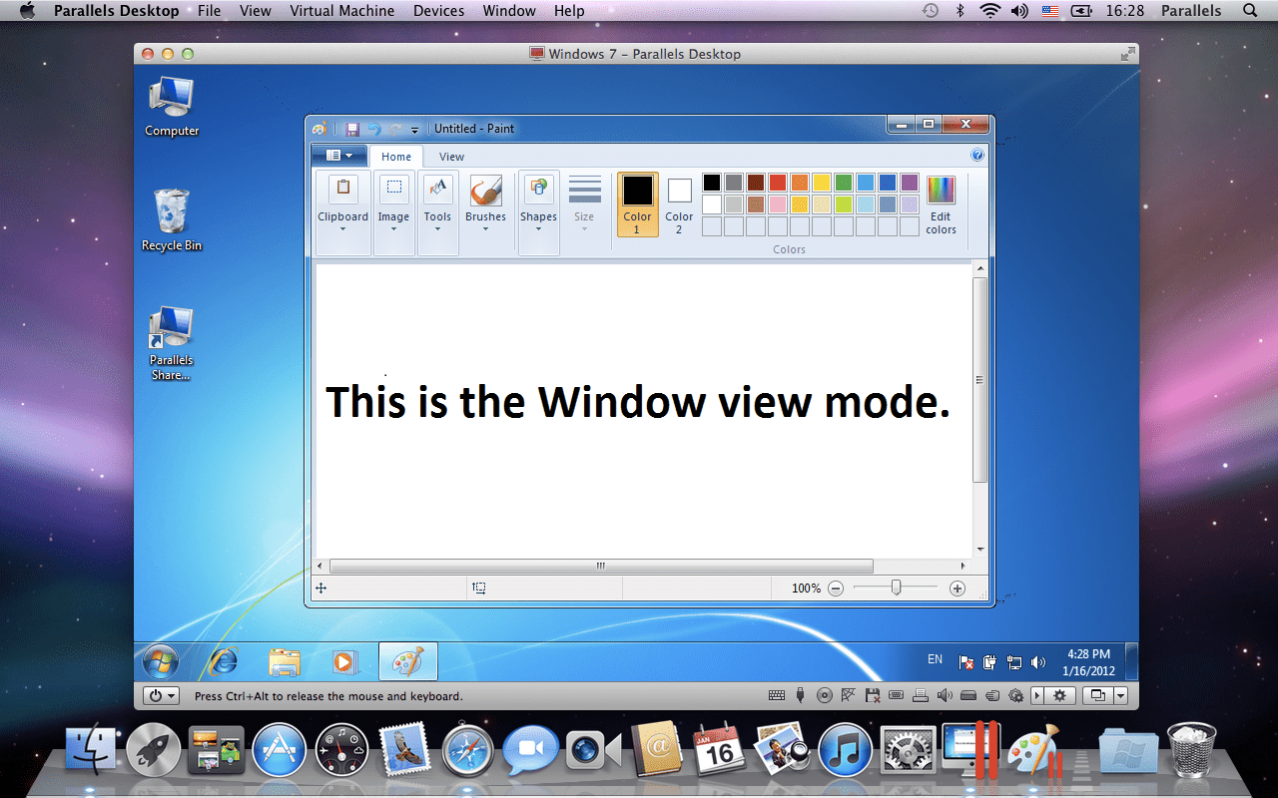Launch Windows Media Player from the taskbar
The height and width of the screenshot is (798, 1278).
pos(343,661)
